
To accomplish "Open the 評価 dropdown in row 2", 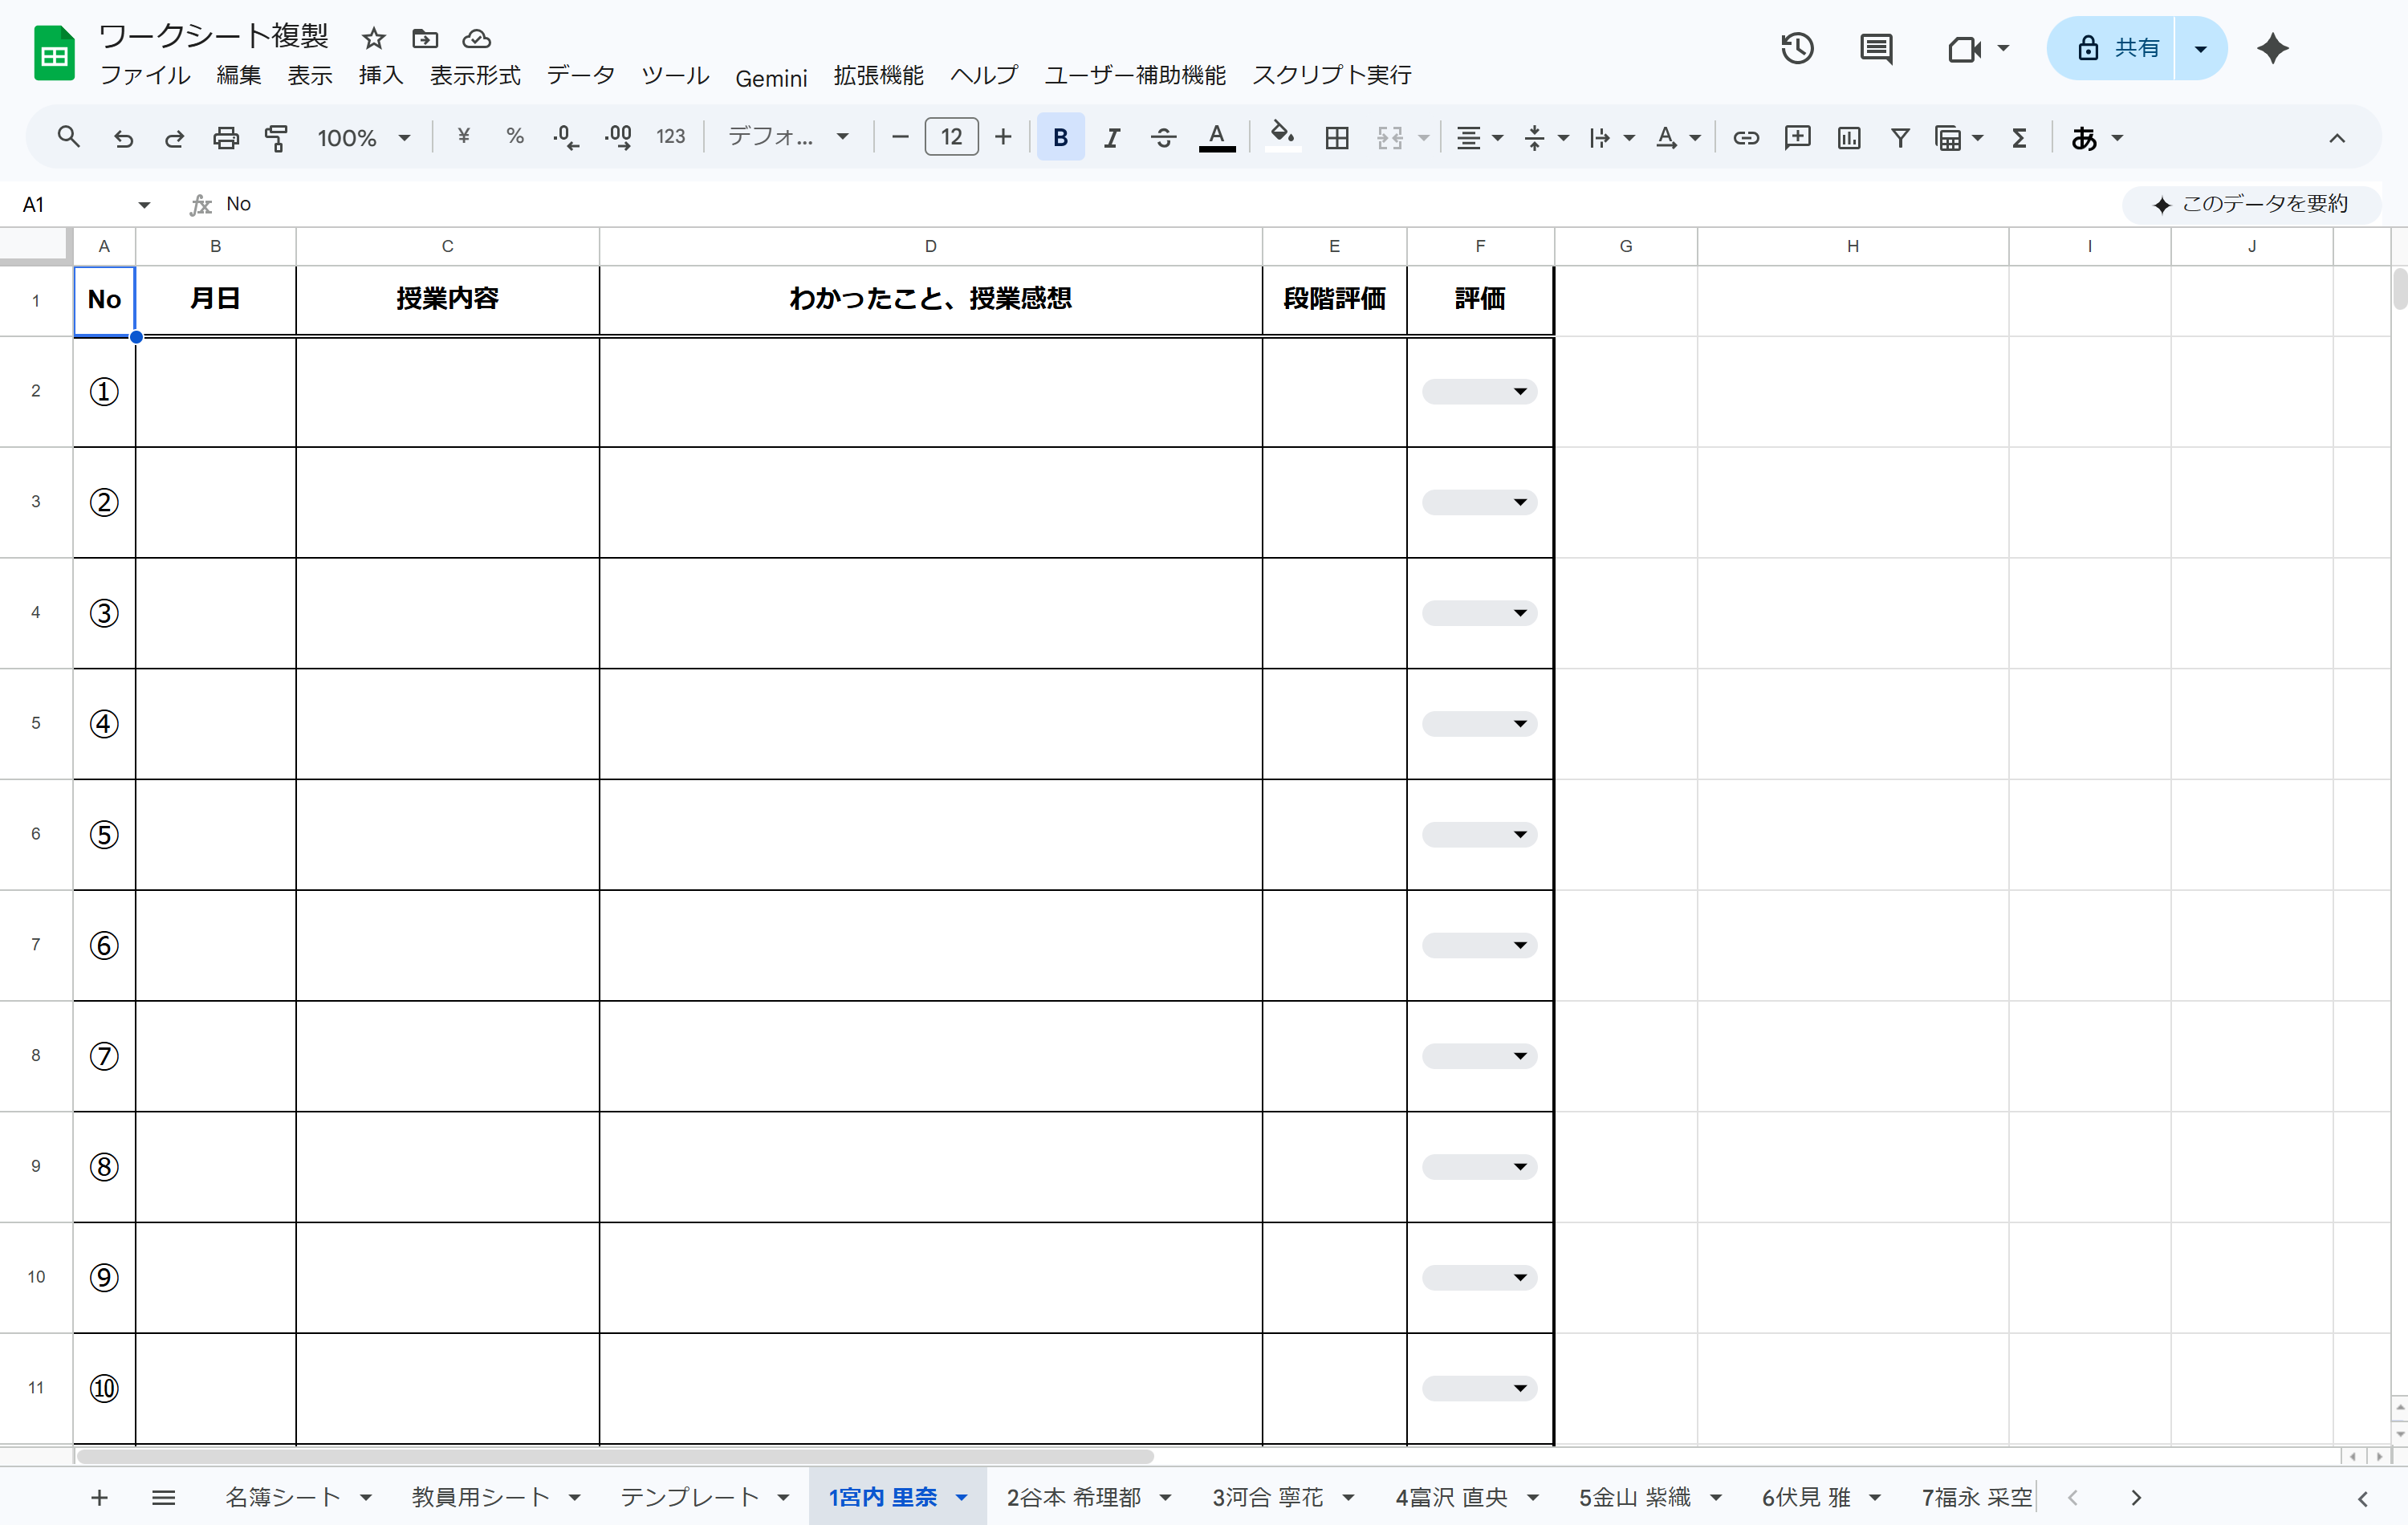I will tap(1479, 391).
